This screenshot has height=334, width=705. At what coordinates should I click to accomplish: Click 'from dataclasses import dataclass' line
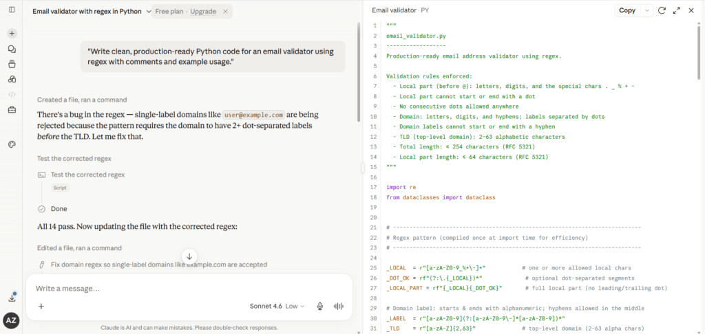tap(441, 197)
